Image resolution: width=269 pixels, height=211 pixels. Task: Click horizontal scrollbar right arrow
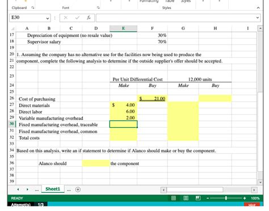pos(254,189)
